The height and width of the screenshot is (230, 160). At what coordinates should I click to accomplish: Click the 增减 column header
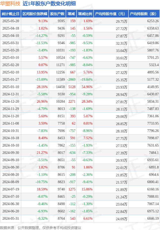coord(71,14)
